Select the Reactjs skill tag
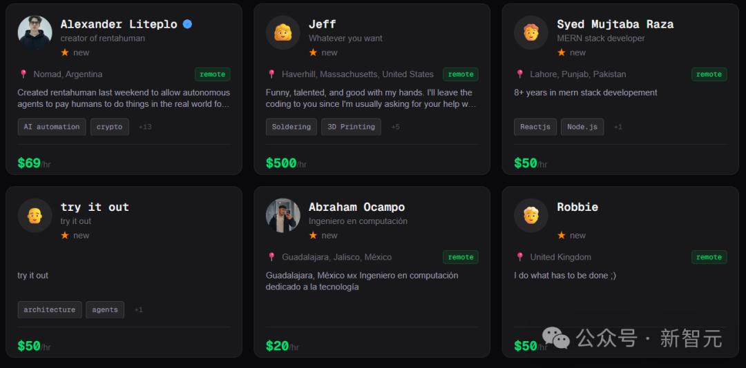746x368 pixels. (535, 127)
